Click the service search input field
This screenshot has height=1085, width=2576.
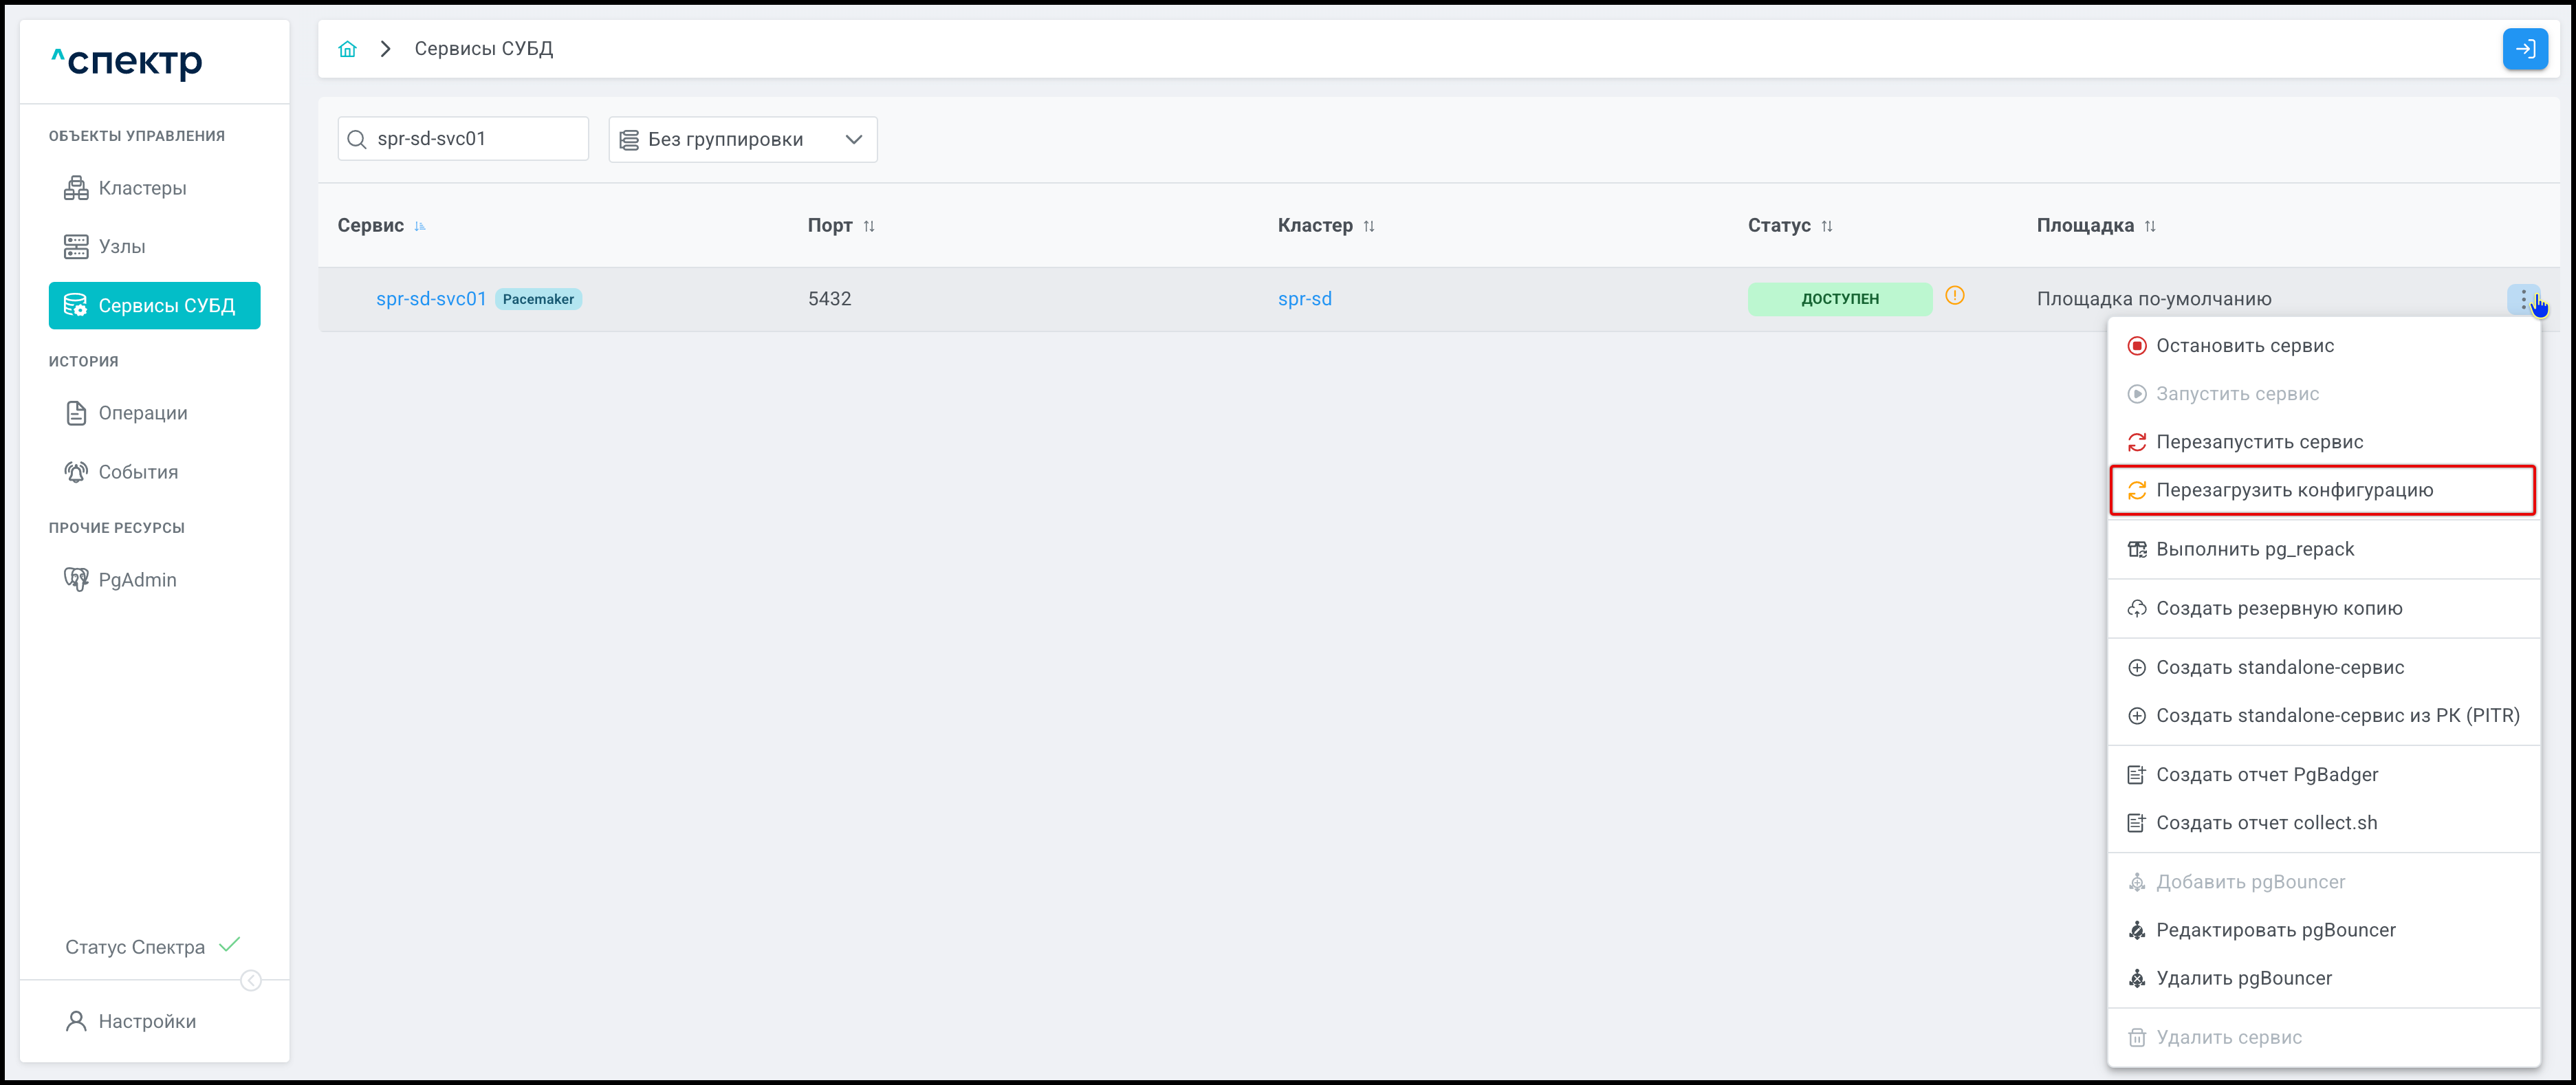click(475, 139)
